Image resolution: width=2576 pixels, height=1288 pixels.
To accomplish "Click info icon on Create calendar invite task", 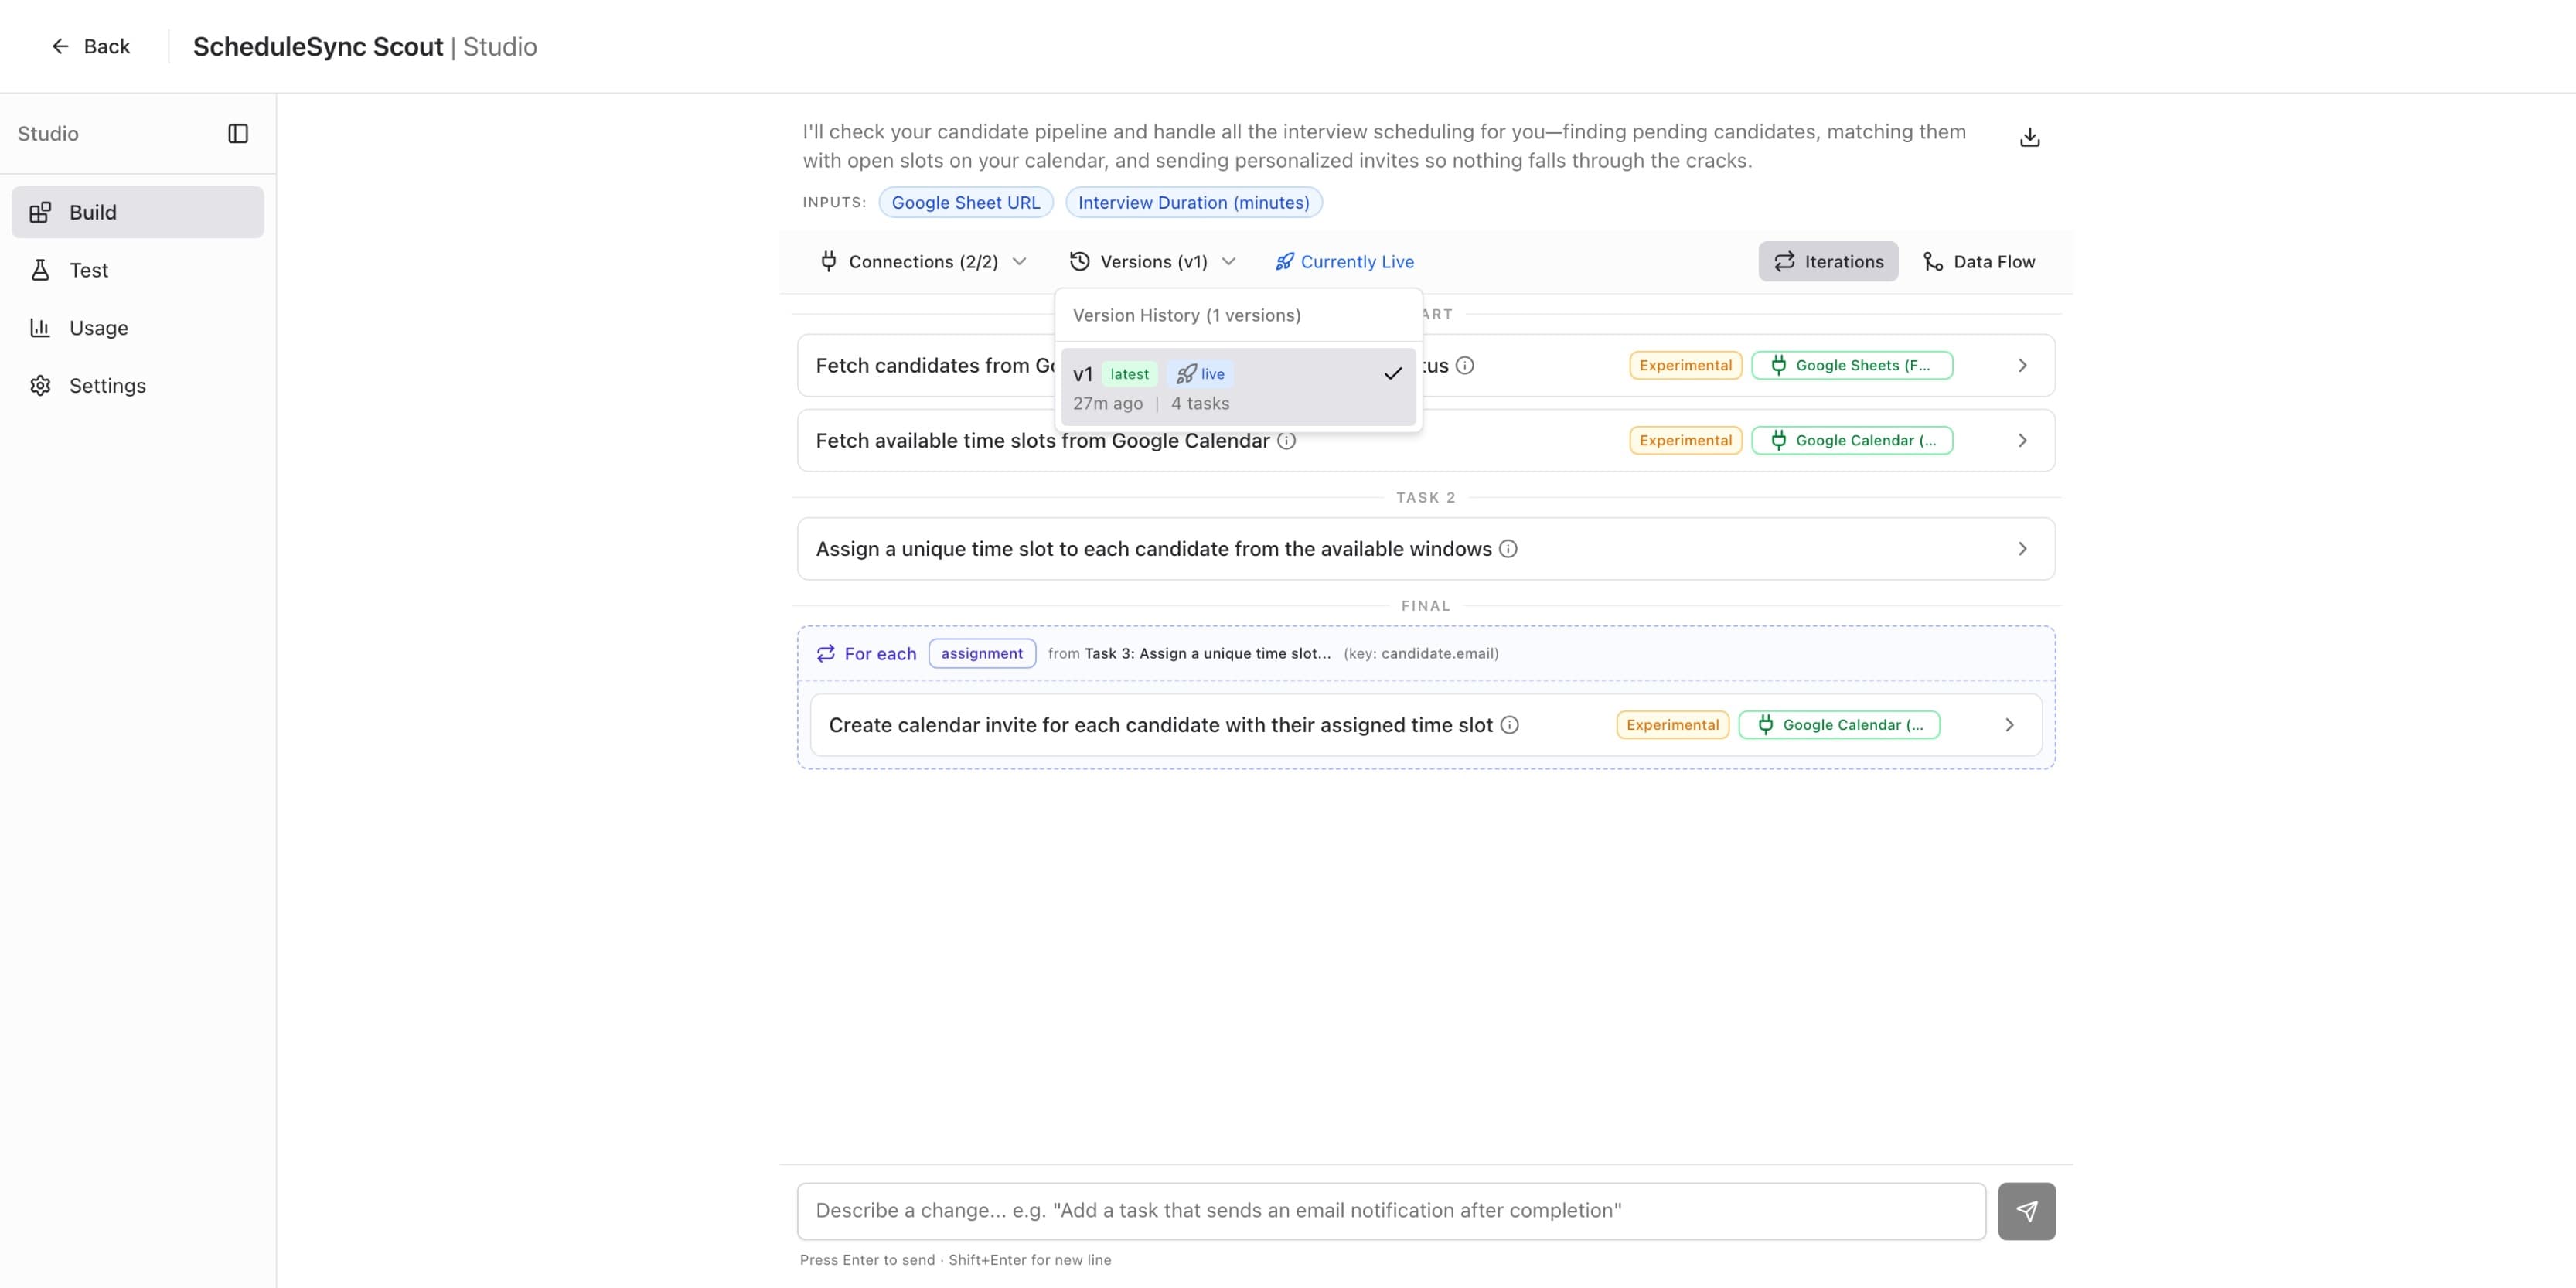I will (x=1510, y=725).
